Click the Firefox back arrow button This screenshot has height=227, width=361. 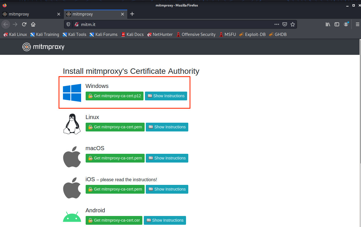[6, 24]
